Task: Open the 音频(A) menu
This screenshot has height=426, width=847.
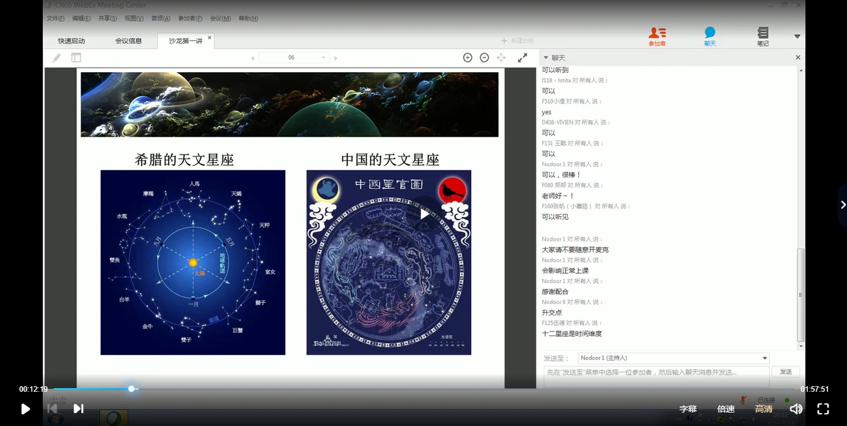Action: 161,18
